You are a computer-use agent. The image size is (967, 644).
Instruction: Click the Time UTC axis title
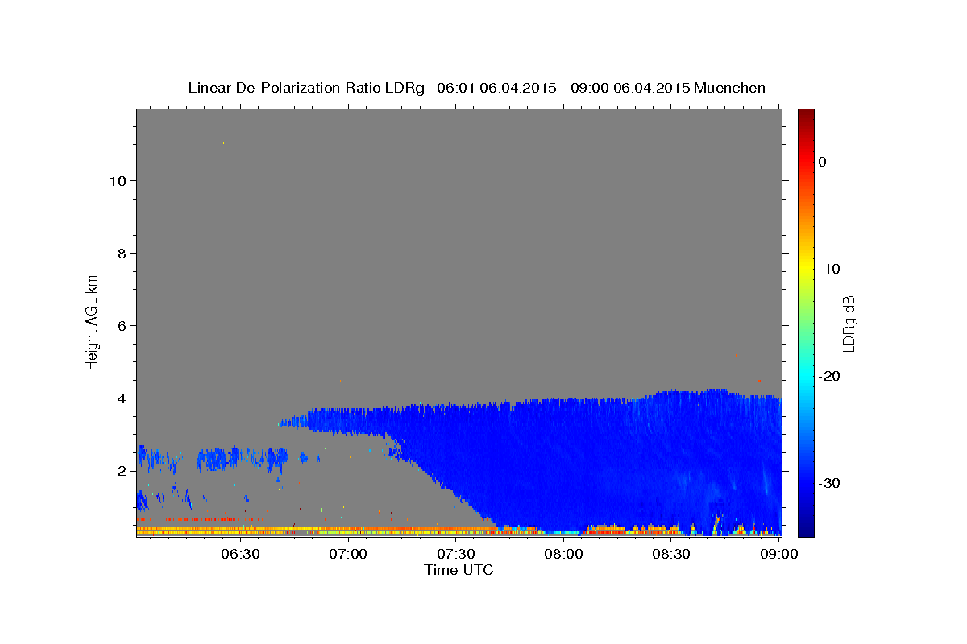coord(459,570)
